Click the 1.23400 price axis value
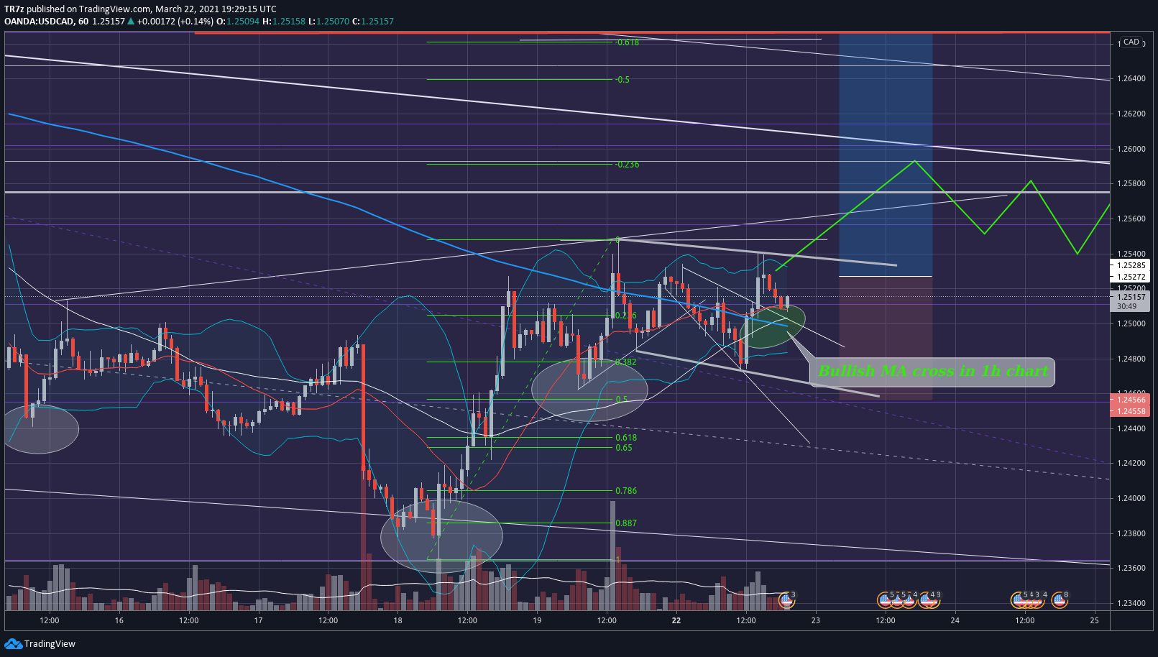1158x657 pixels. pyautogui.click(x=1131, y=603)
